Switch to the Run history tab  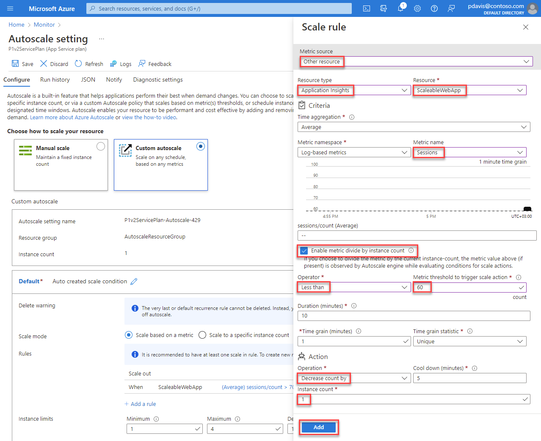click(x=55, y=79)
